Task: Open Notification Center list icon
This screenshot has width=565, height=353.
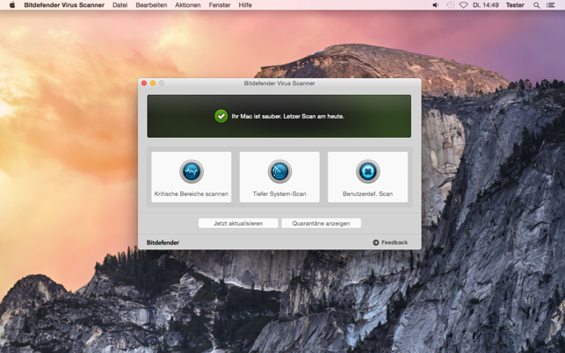Action: pyautogui.click(x=550, y=5)
